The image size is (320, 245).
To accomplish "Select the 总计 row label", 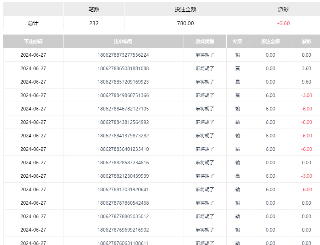I will click(33, 23).
